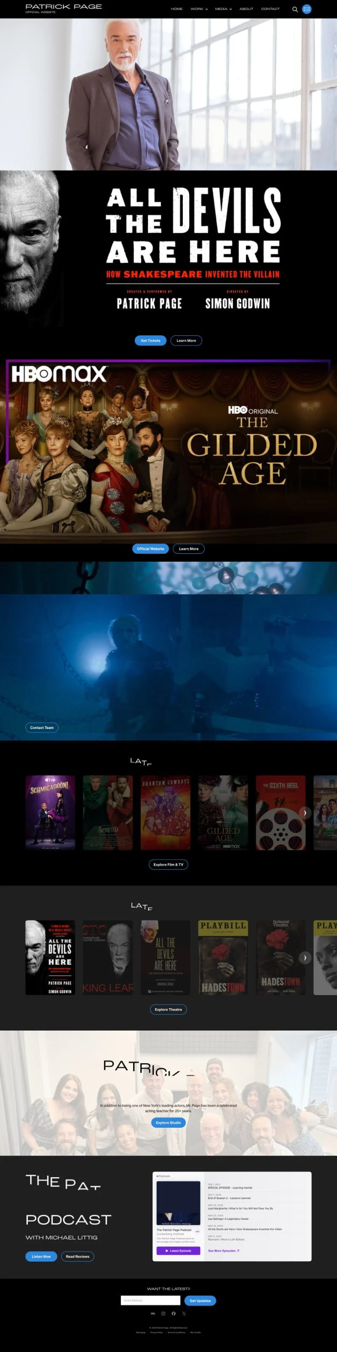This screenshot has height=1352, width=337.
Task: Open the Playbill Hadestown poster thumbnail
Action: click(x=223, y=958)
